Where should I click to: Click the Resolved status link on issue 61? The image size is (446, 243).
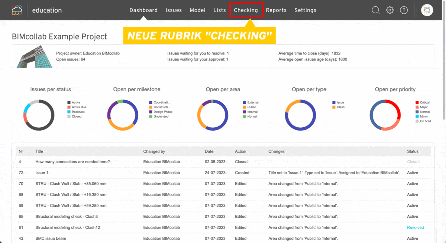coord(415,227)
